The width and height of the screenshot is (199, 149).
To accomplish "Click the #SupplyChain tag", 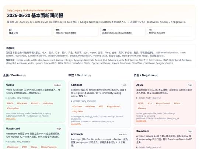I will pos(13,108).
